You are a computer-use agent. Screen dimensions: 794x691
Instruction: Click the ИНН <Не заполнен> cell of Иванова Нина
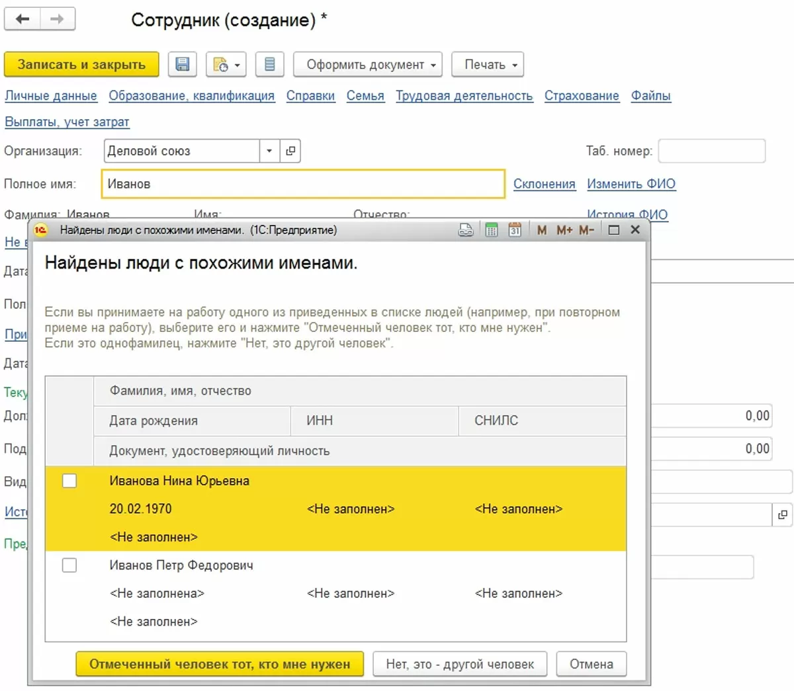pyautogui.click(x=351, y=509)
